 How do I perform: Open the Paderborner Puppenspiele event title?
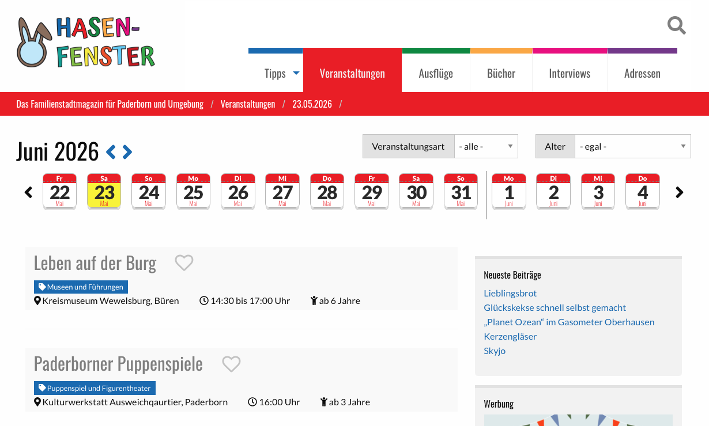(118, 364)
